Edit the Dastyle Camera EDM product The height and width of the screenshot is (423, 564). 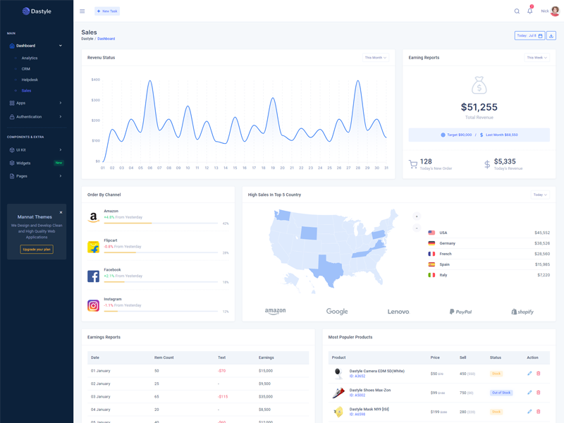pyautogui.click(x=529, y=374)
